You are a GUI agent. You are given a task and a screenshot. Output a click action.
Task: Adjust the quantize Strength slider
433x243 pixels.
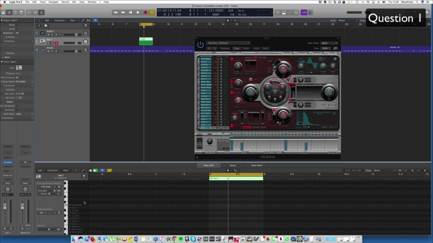tap(52, 191)
